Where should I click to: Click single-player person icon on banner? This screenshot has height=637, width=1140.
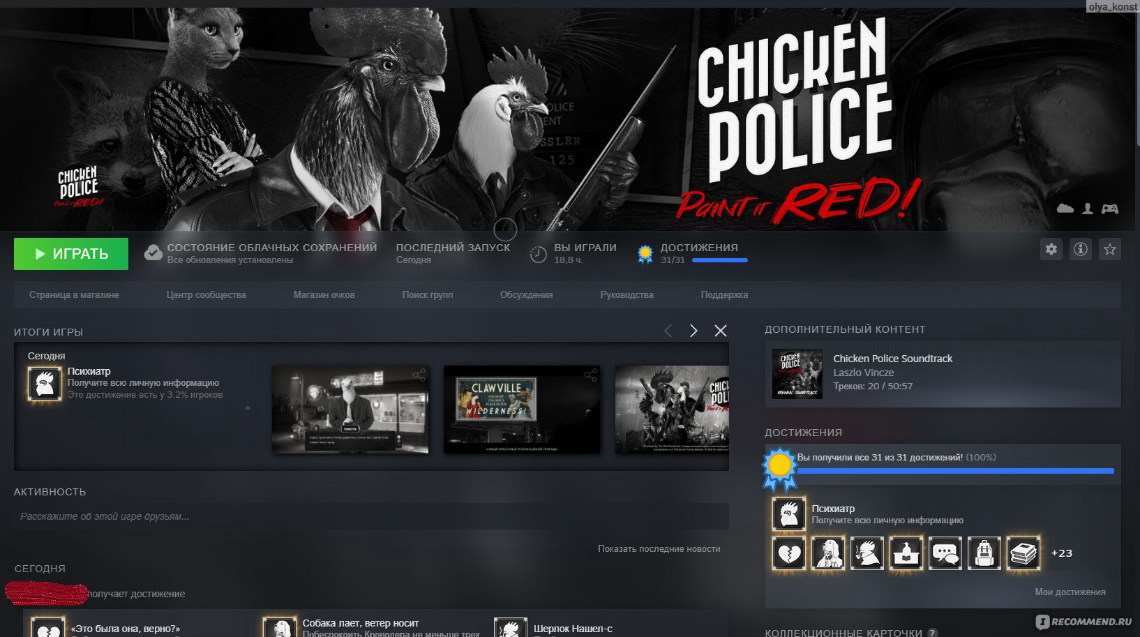point(1088,209)
